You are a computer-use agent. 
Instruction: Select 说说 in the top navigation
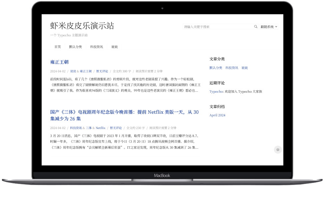pyautogui.click(x=114, y=47)
